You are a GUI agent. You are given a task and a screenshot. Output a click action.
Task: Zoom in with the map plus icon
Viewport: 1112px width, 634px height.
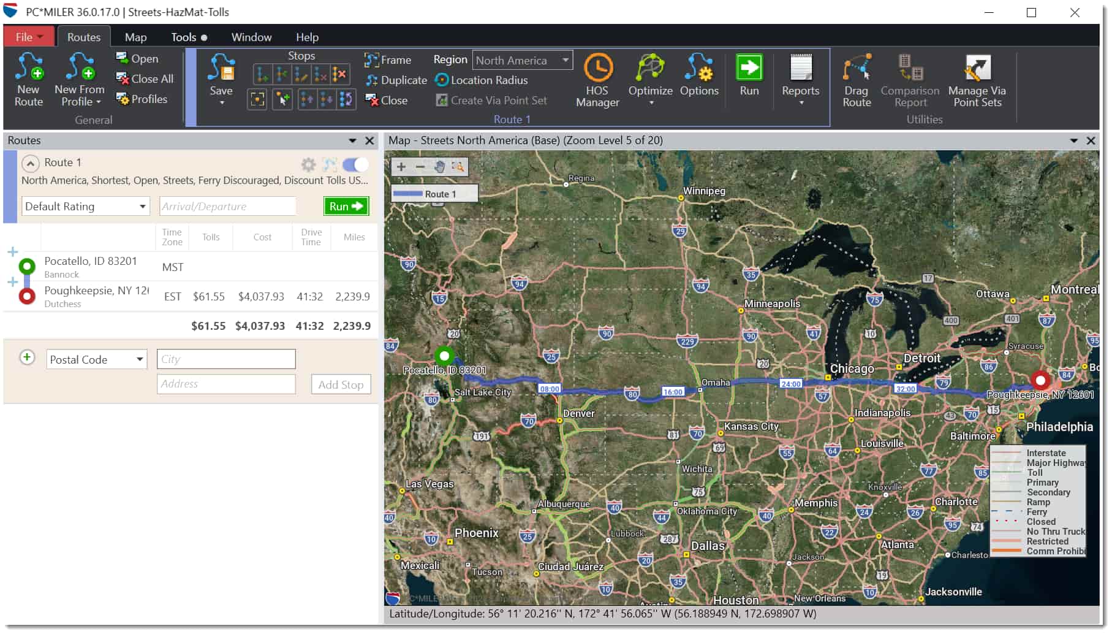[x=402, y=167]
